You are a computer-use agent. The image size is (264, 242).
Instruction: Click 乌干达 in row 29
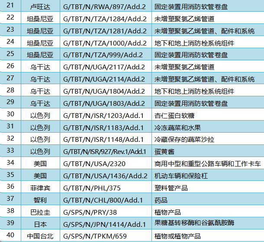click(x=40, y=104)
